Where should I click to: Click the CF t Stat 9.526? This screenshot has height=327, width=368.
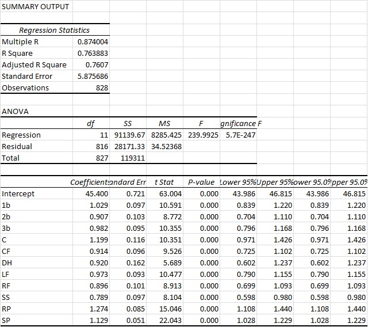point(172,252)
